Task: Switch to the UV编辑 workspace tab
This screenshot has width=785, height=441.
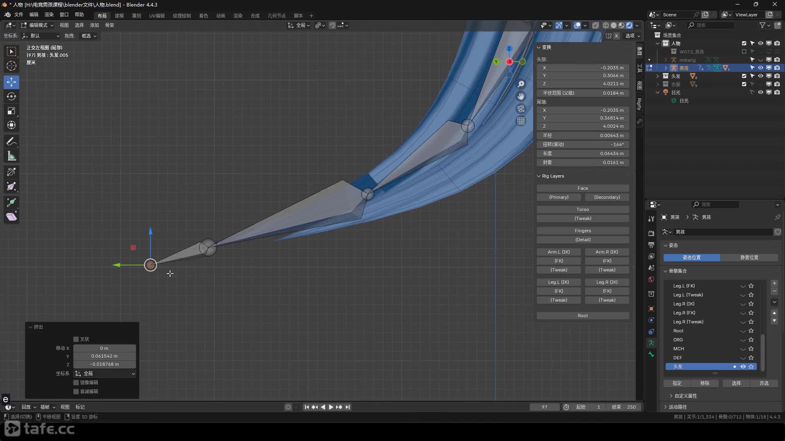Action: (x=157, y=16)
